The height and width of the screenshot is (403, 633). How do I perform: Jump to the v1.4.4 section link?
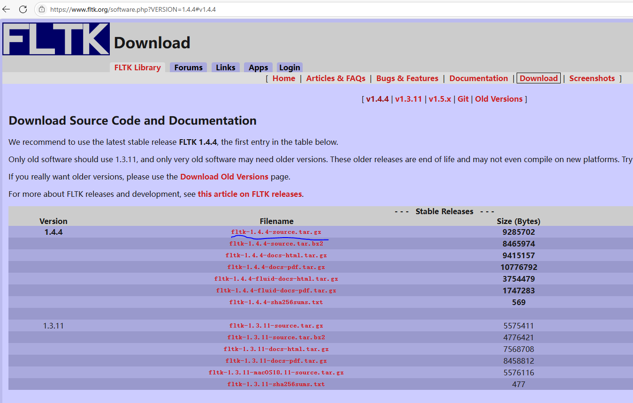point(378,99)
